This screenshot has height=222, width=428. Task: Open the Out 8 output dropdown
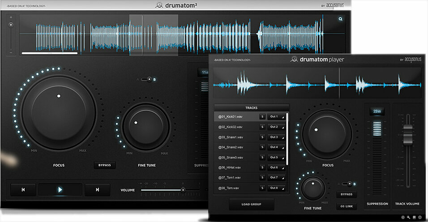(276, 188)
